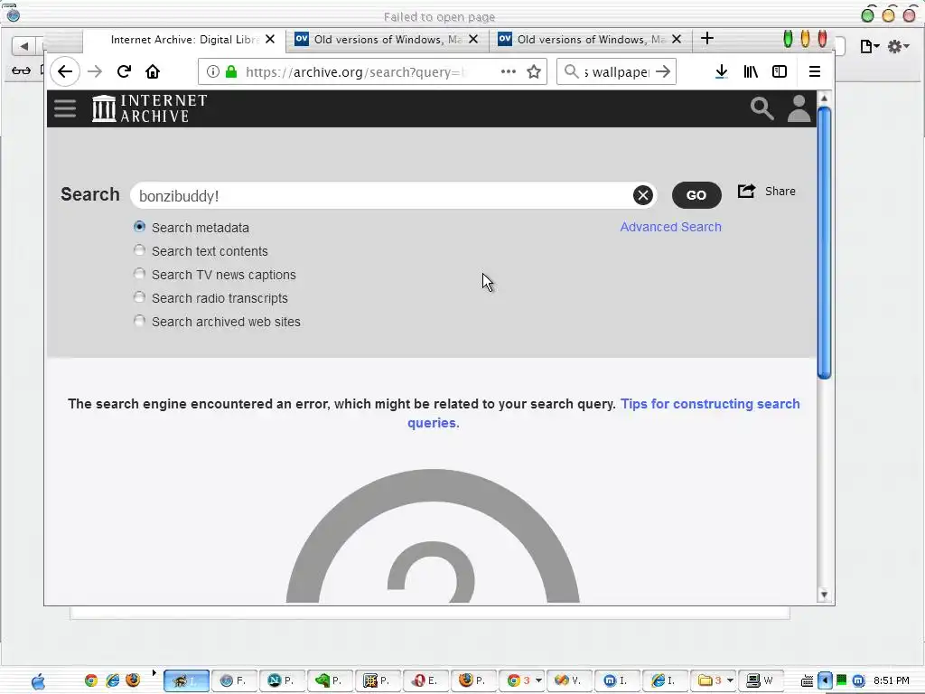The width and height of the screenshot is (925, 694).
Task: Select the Search metadata option
Action: pos(139,227)
